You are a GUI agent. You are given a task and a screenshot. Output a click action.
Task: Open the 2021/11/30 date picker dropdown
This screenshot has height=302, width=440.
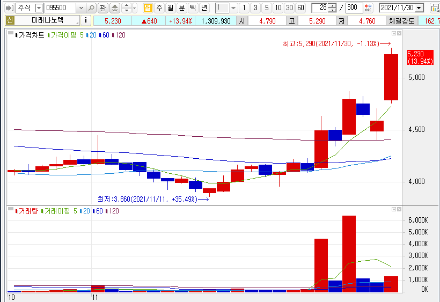pos(419,8)
